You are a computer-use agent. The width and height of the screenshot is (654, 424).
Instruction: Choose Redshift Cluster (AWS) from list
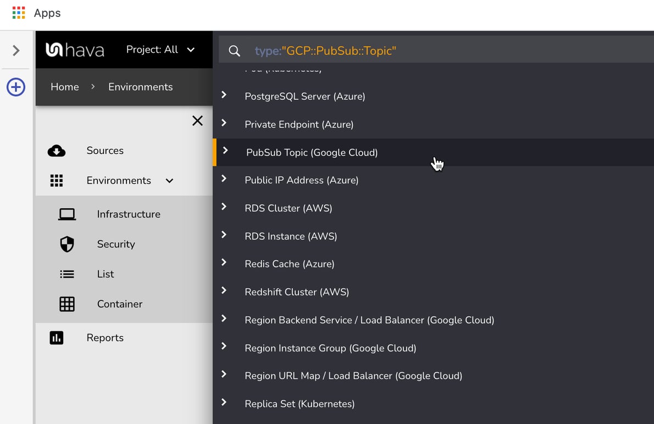(297, 292)
